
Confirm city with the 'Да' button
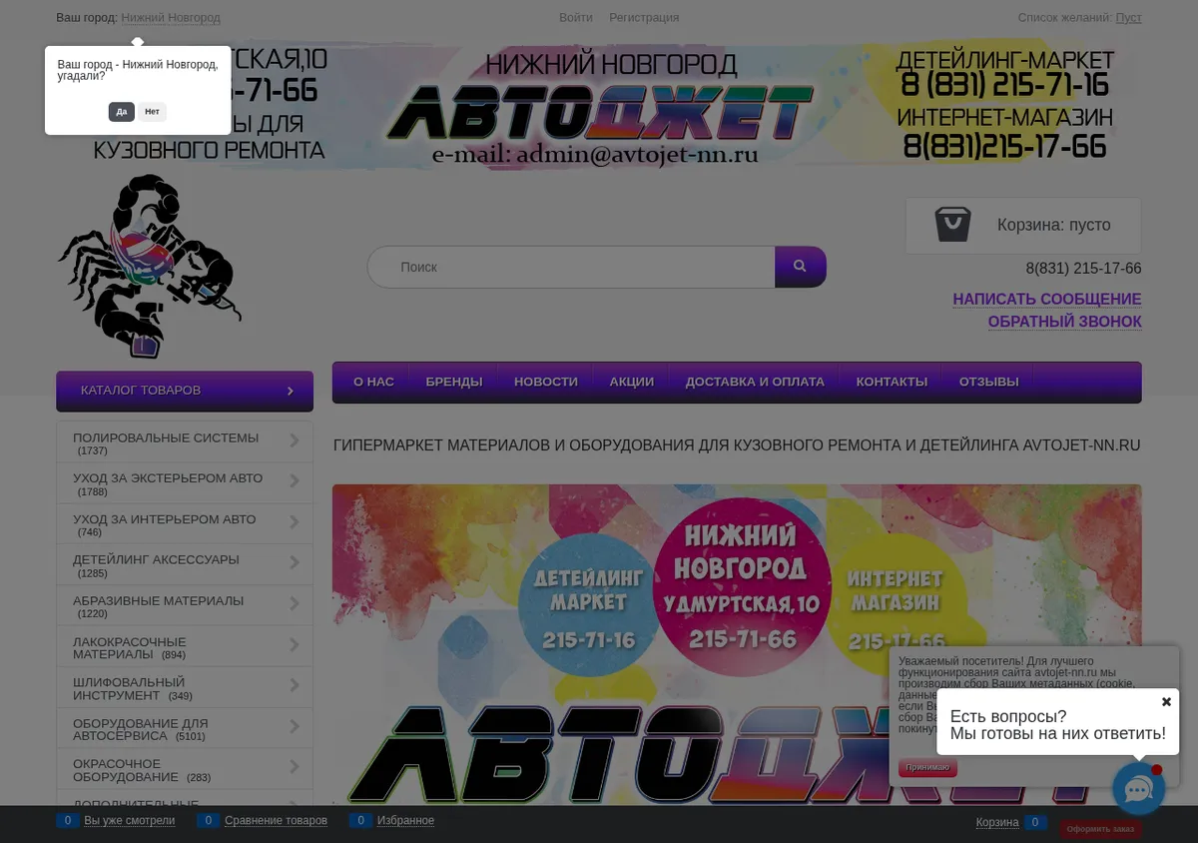[x=121, y=112]
